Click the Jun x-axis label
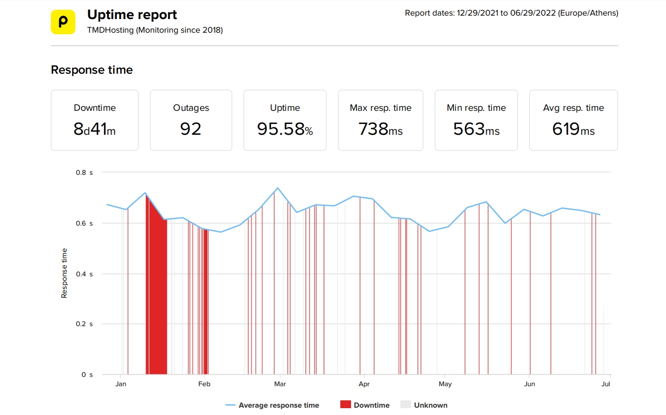Viewport: 666px width, 415px height. 529,384
